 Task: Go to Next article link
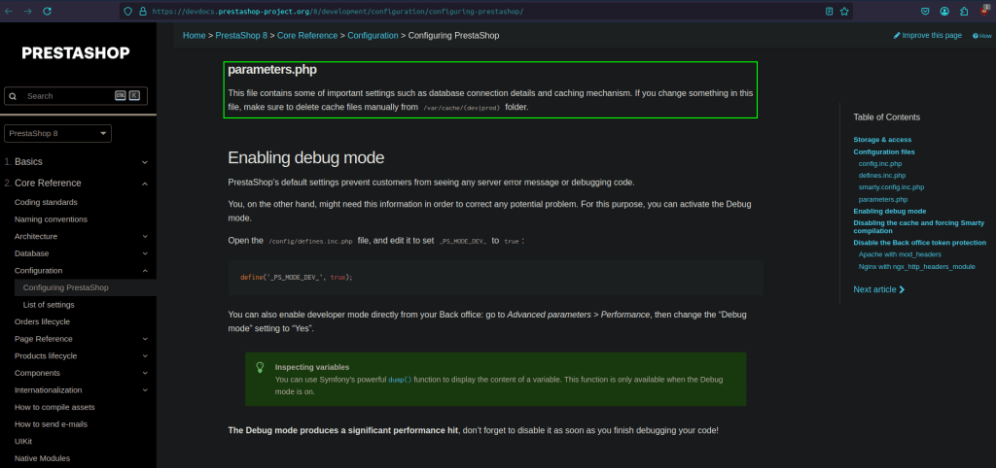[x=879, y=289]
